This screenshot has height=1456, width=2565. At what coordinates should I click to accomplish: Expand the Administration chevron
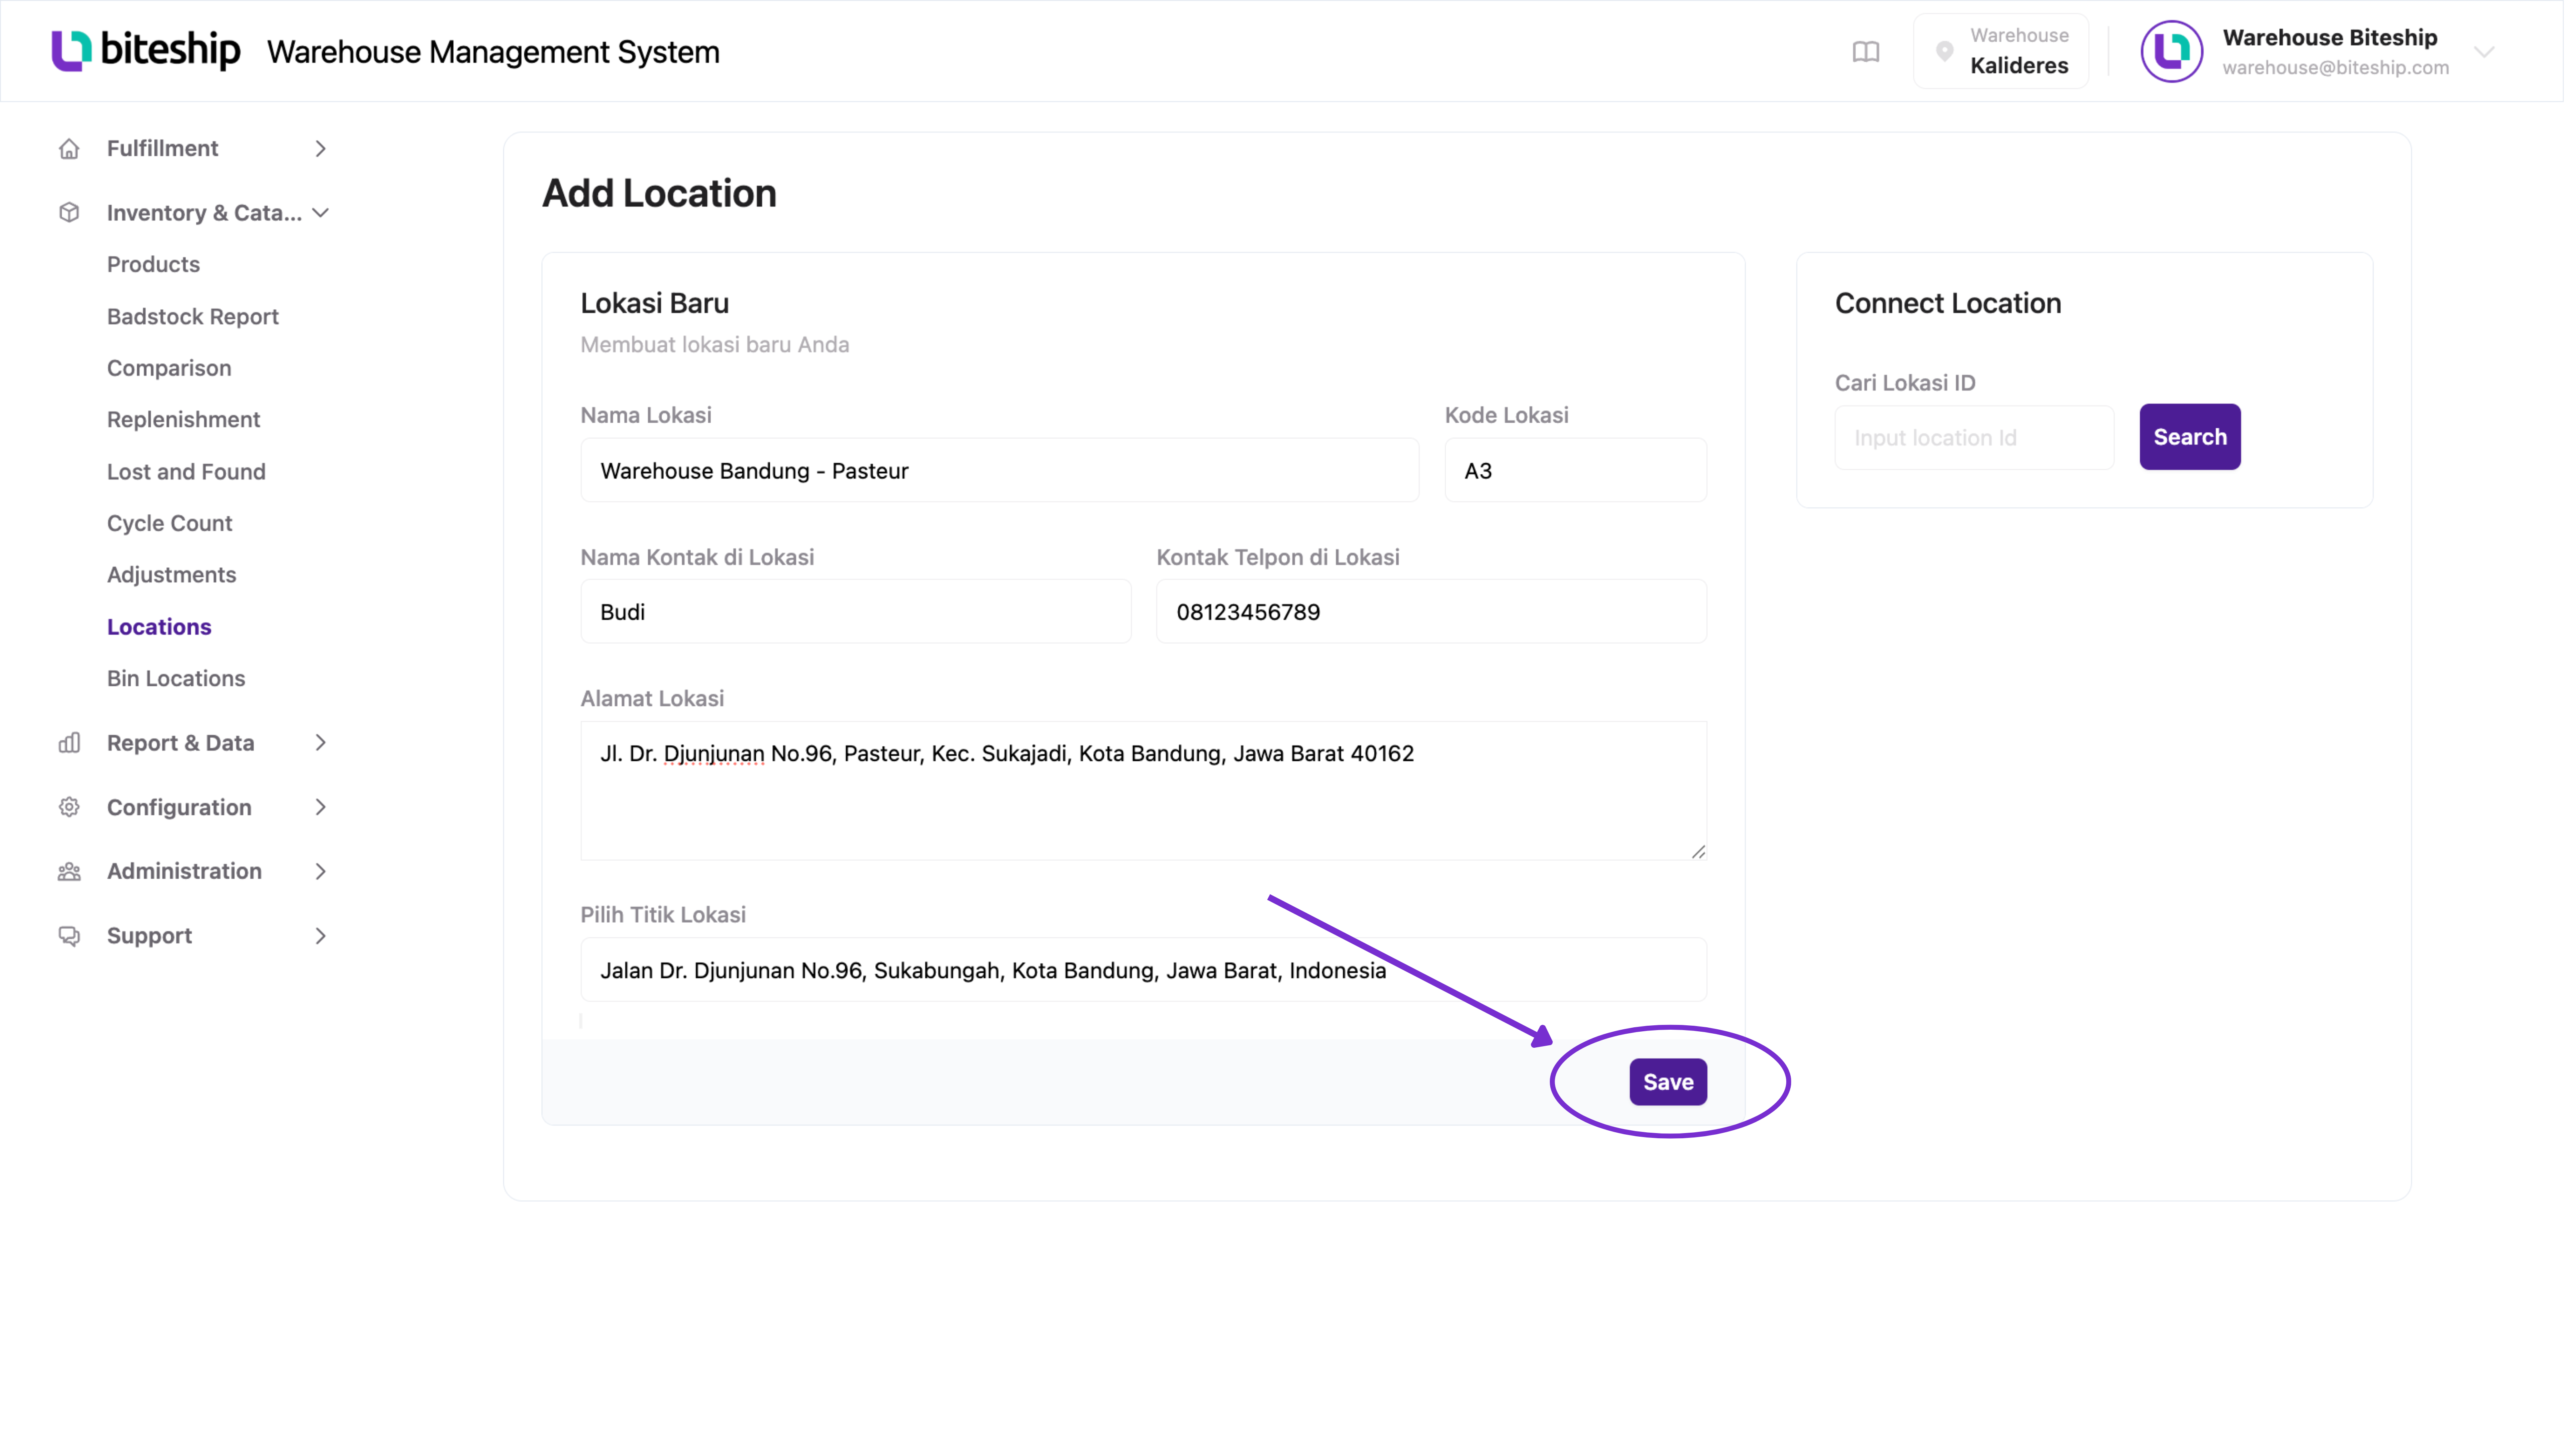tap(320, 871)
